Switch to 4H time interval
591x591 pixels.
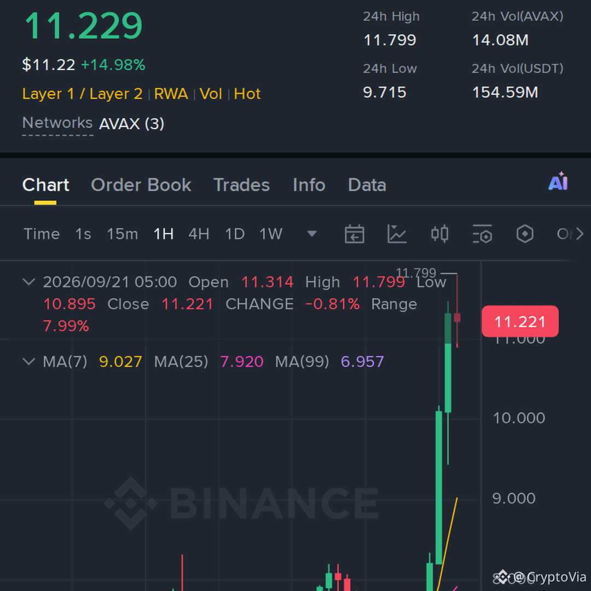[199, 234]
